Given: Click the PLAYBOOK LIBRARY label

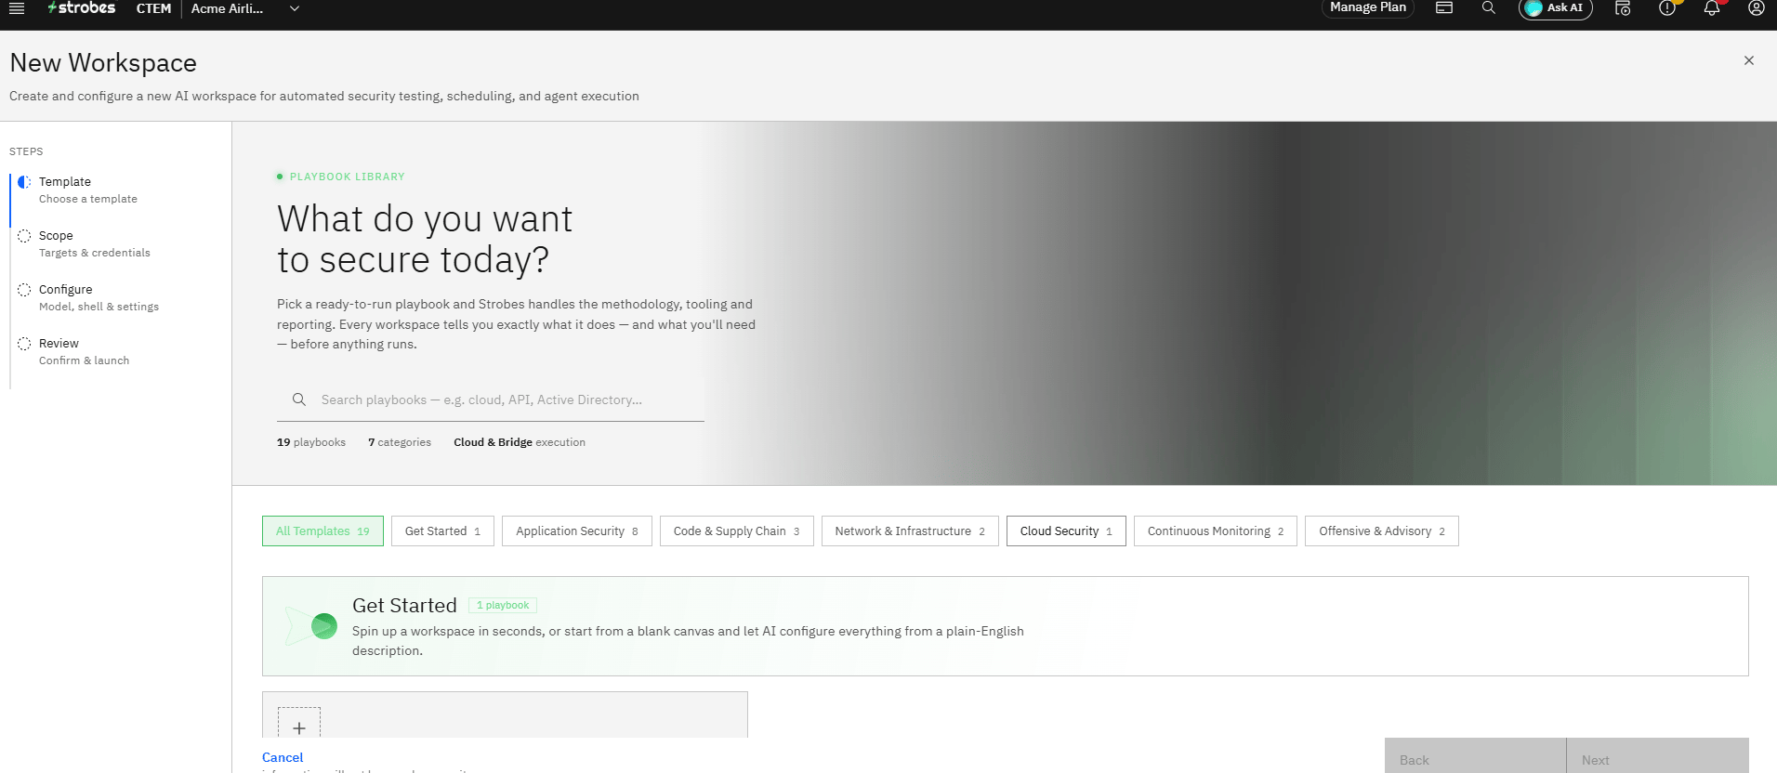Looking at the screenshot, I should 348,177.
